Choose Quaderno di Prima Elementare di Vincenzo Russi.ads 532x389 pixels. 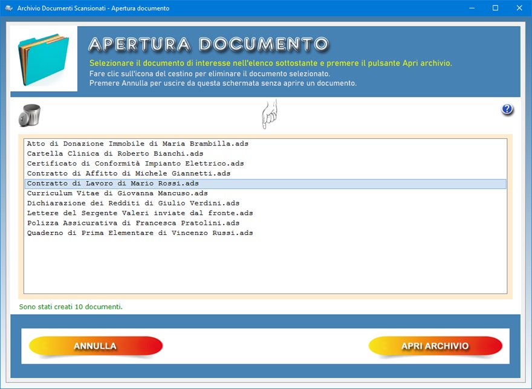click(x=140, y=233)
